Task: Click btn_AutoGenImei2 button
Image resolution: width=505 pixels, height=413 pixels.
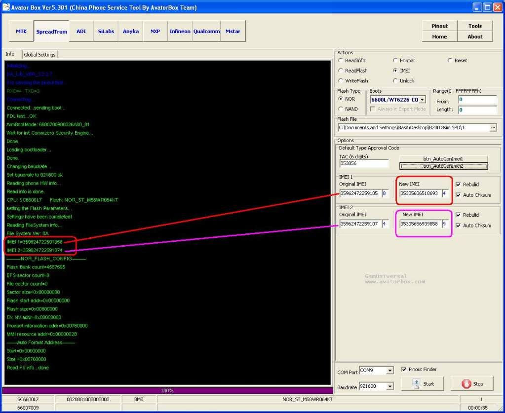Action: 443,166
